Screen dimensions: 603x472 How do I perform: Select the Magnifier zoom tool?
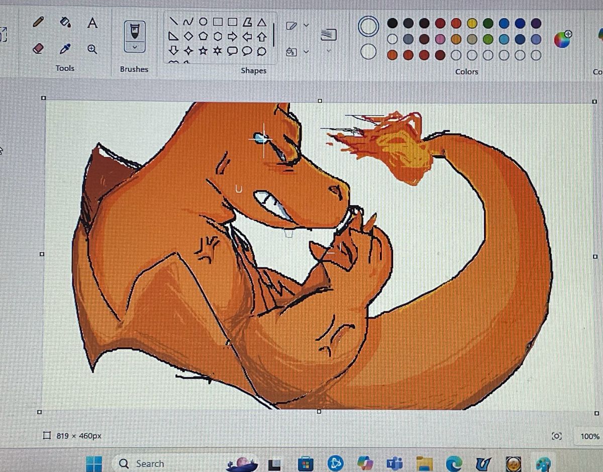pyautogui.click(x=92, y=49)
